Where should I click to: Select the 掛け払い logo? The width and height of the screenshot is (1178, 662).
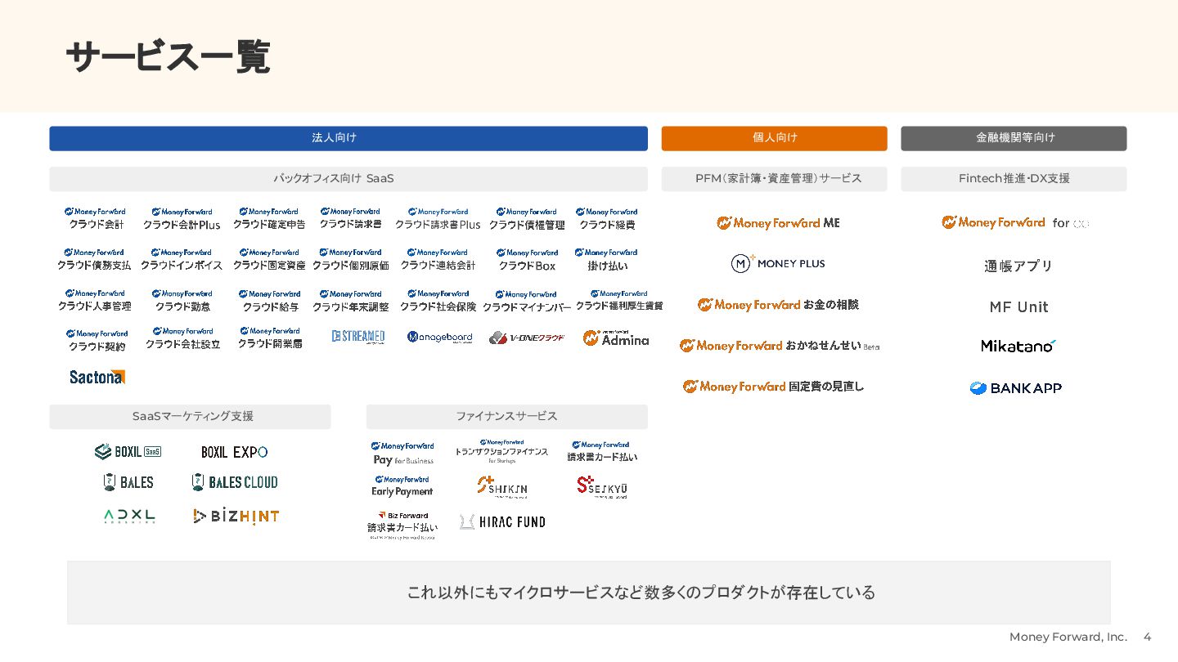pos(607,259)
